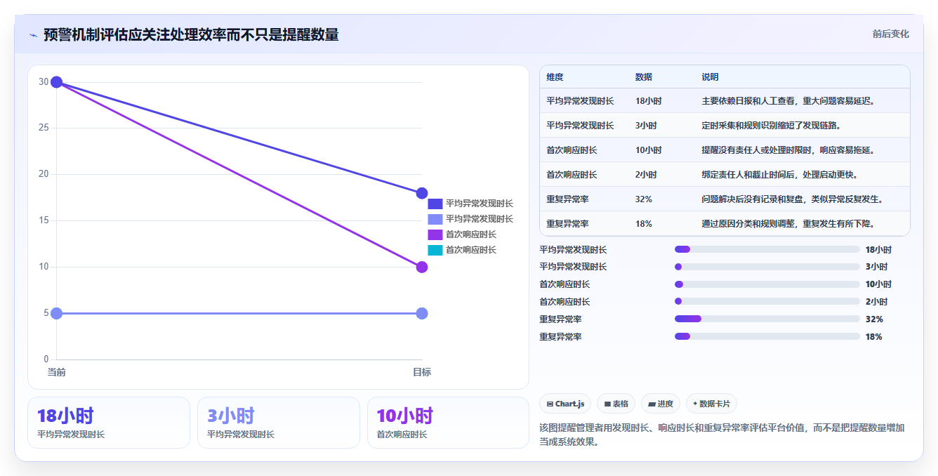Click the description starting 绑定责任人和截止时间后

click(x=780, y=175)
